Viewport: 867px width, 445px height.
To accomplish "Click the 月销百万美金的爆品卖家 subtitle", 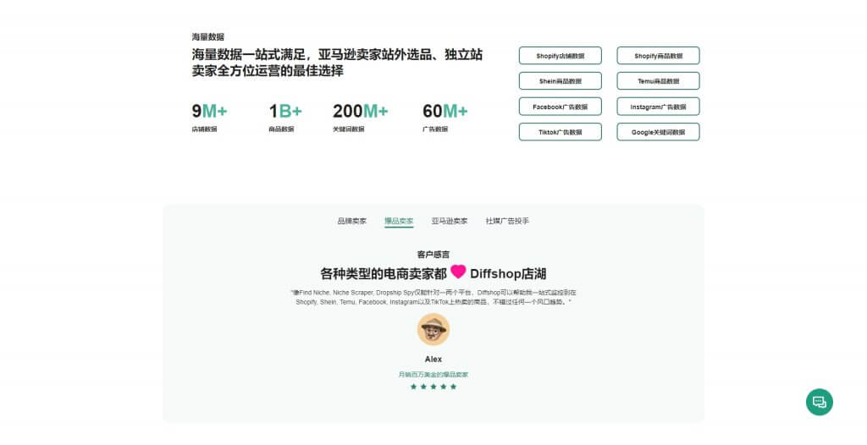I will point(433,374).
